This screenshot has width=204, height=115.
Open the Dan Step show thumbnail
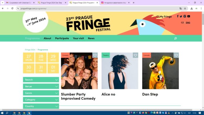160,71
